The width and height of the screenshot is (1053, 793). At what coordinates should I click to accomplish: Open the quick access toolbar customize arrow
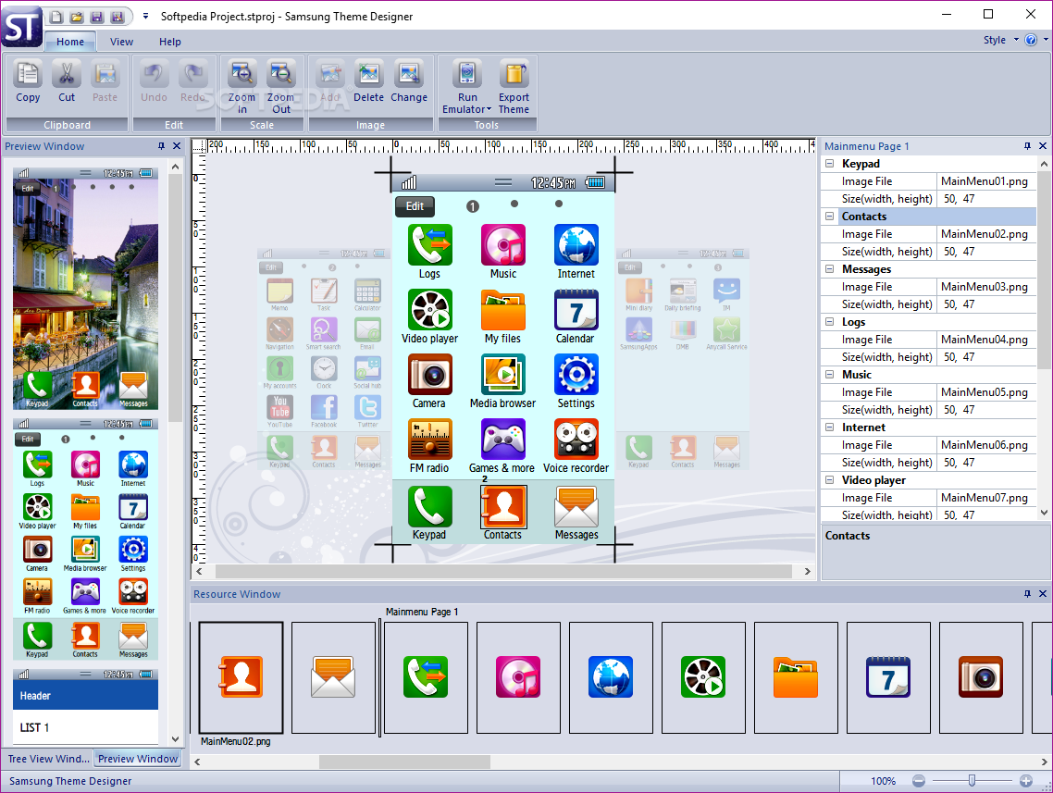click(145, 16)
